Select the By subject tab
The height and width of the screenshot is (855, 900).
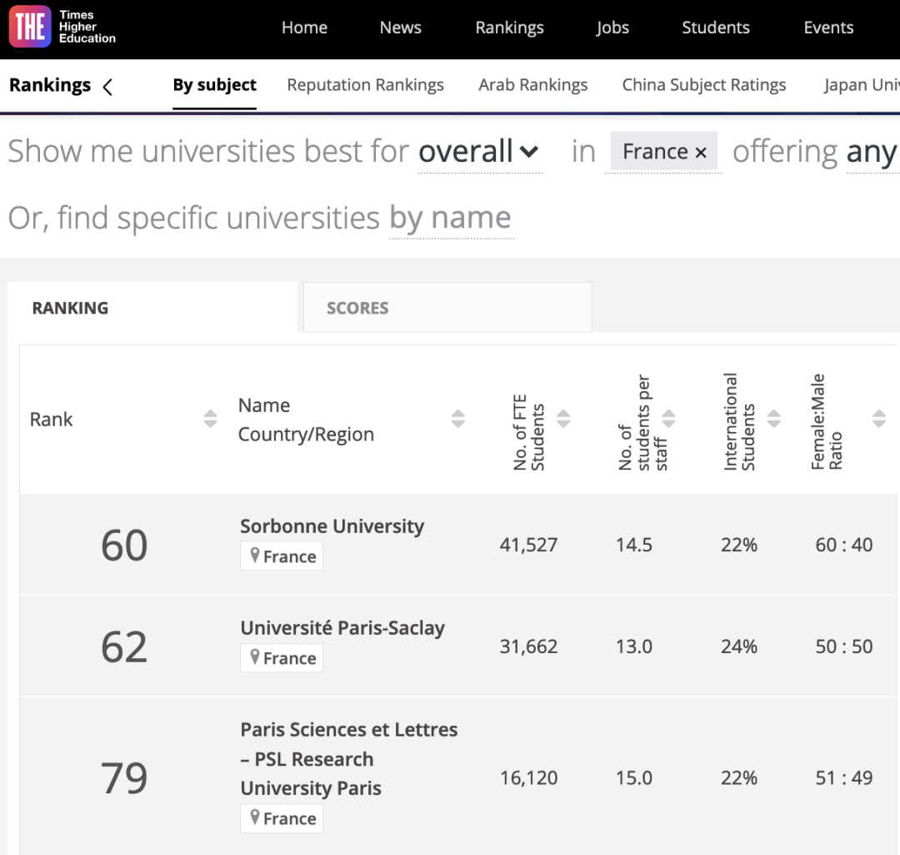[215, 85]
